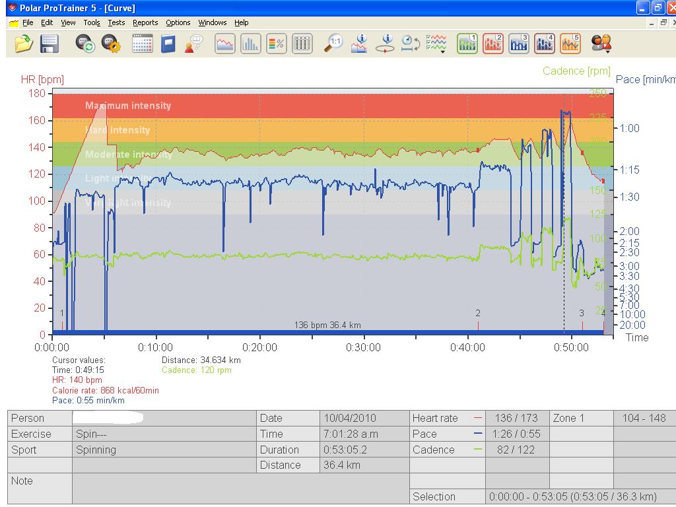Click the blue diary book icon
The image size is (676, 507).
point(168,44)
